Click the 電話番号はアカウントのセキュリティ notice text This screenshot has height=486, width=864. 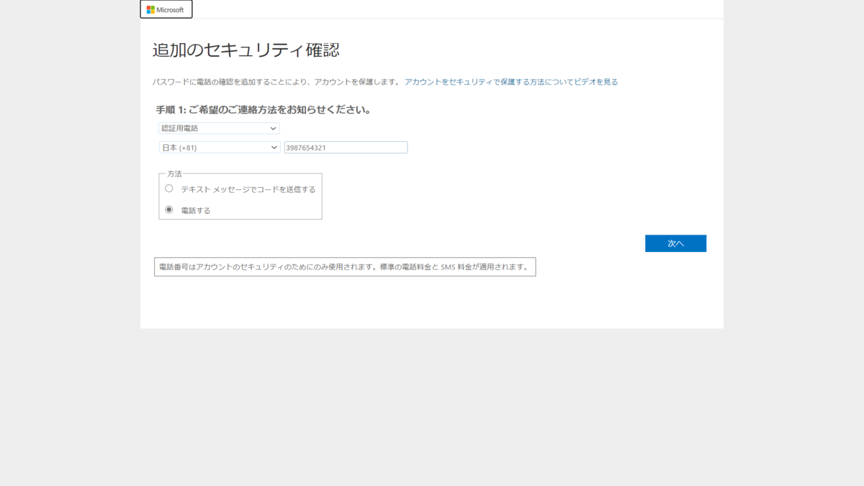345,267
